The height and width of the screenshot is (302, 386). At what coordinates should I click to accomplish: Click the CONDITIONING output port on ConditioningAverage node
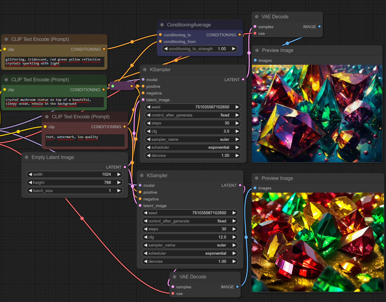pyautogui.click(x=239, y=35)
